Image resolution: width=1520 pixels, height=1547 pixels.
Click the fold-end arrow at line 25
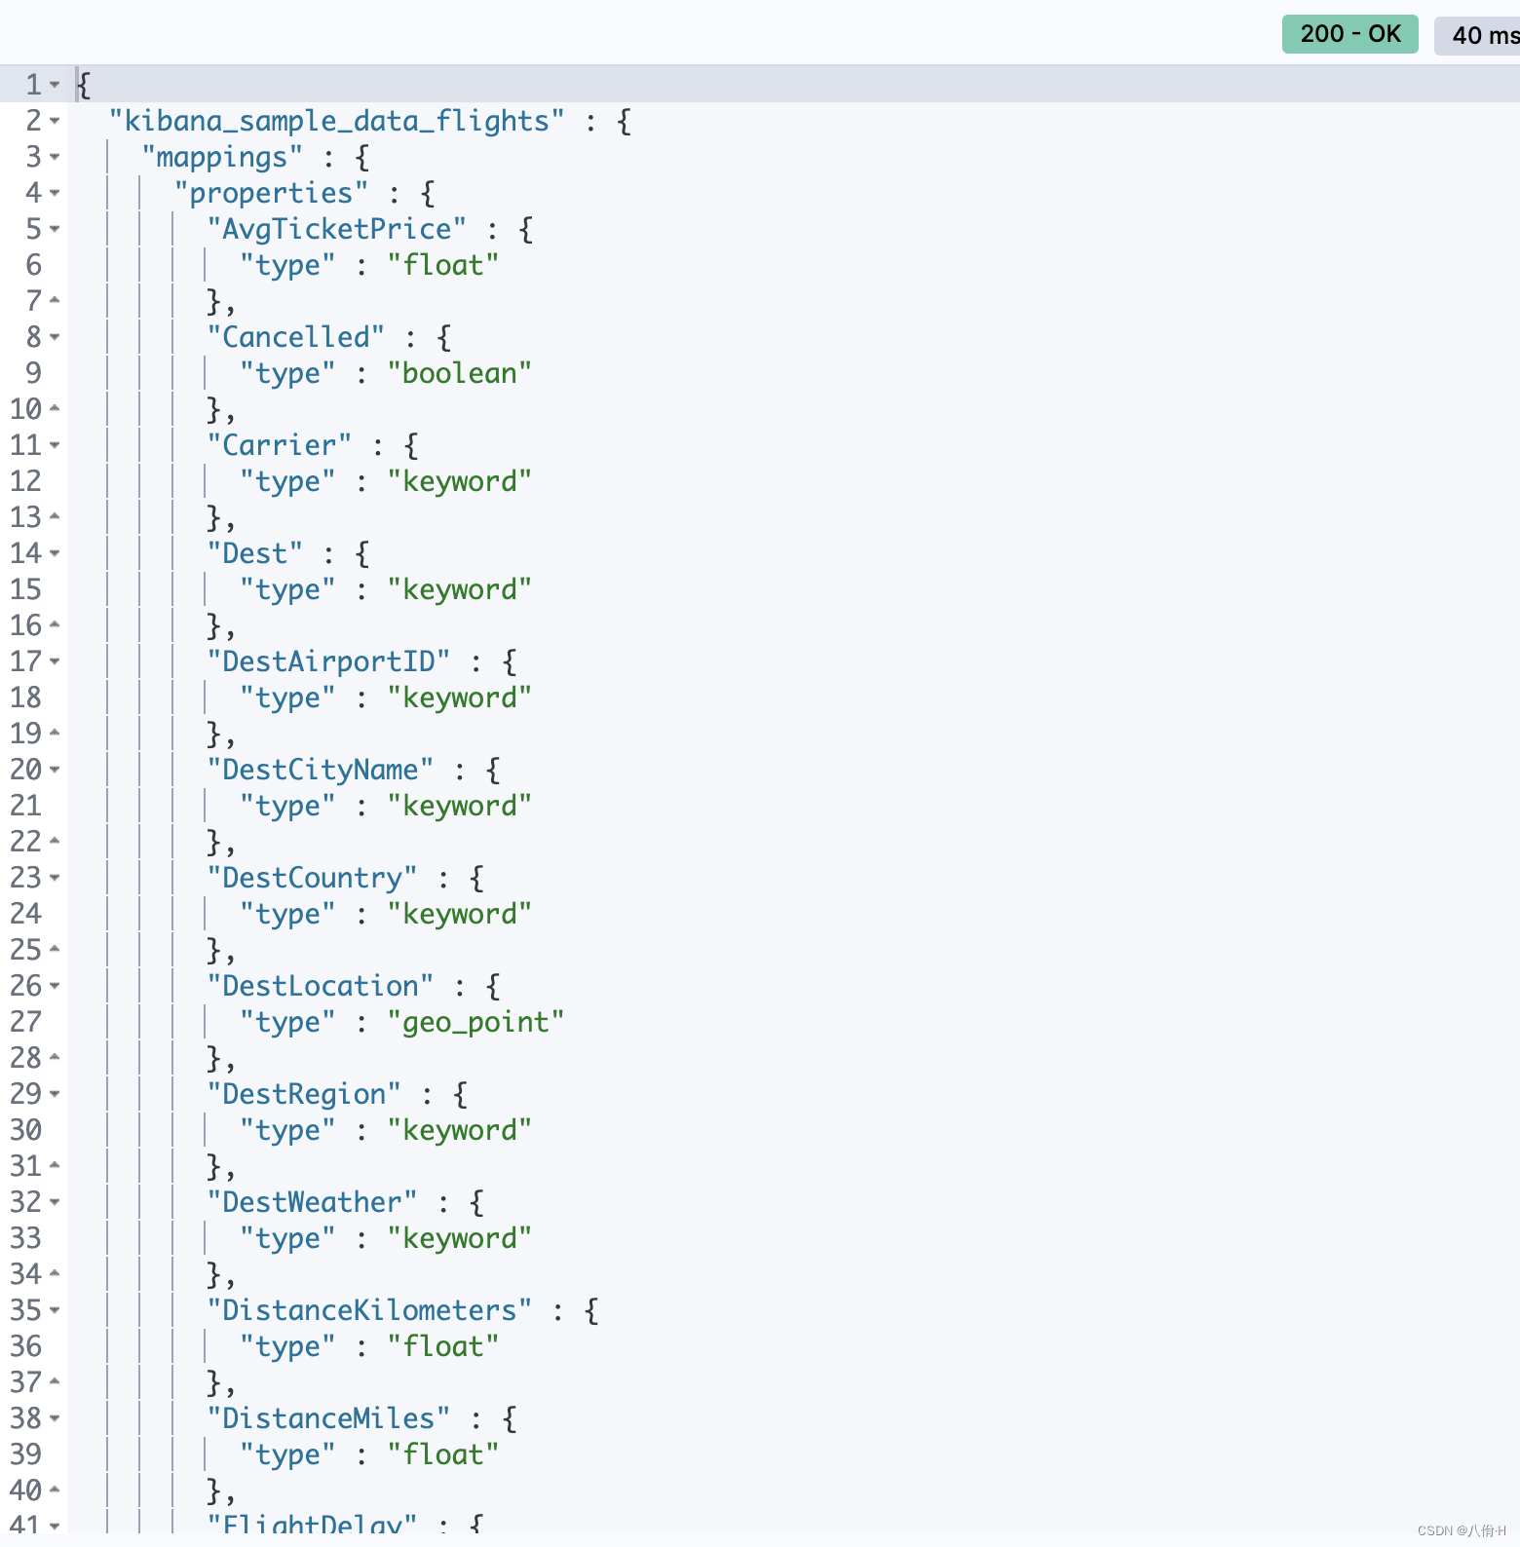pos(55,949)
